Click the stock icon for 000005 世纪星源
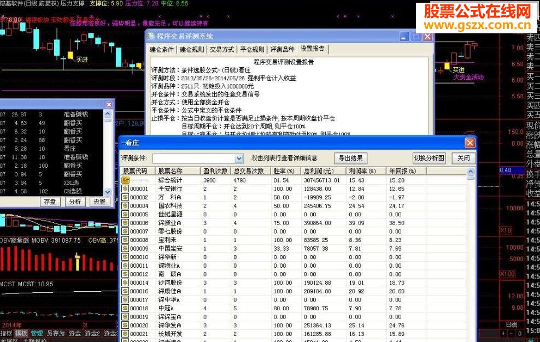The image size is (540, 342). click(125, 214)
